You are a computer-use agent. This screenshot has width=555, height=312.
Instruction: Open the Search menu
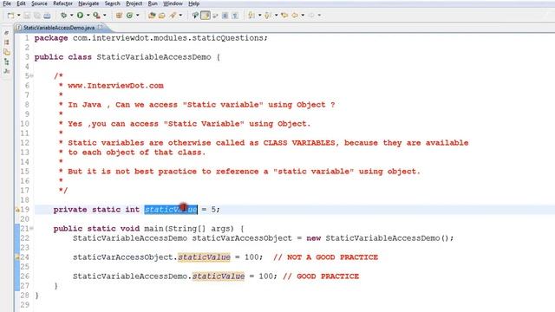tap(112, 3)
